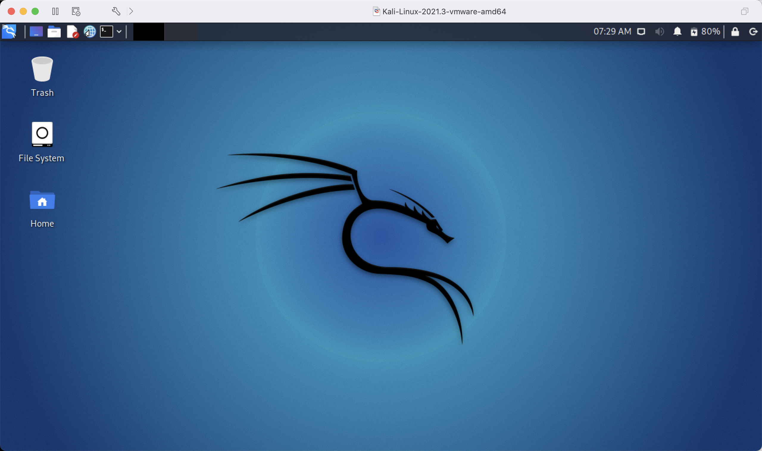Expand VMware toolbar with chevron arrow
Viewport: 762px width, 451px height.
coord(131,12)
